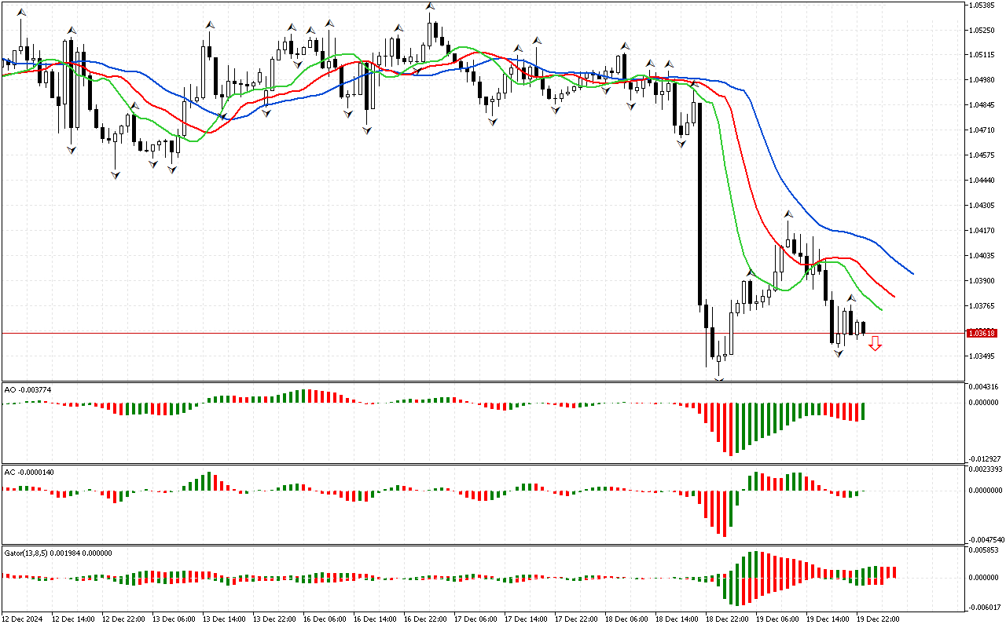Click the 13 Dec 06:00 time label
Screen dimensions: 1006x628
pyautogui.click(x=174, y=619)
